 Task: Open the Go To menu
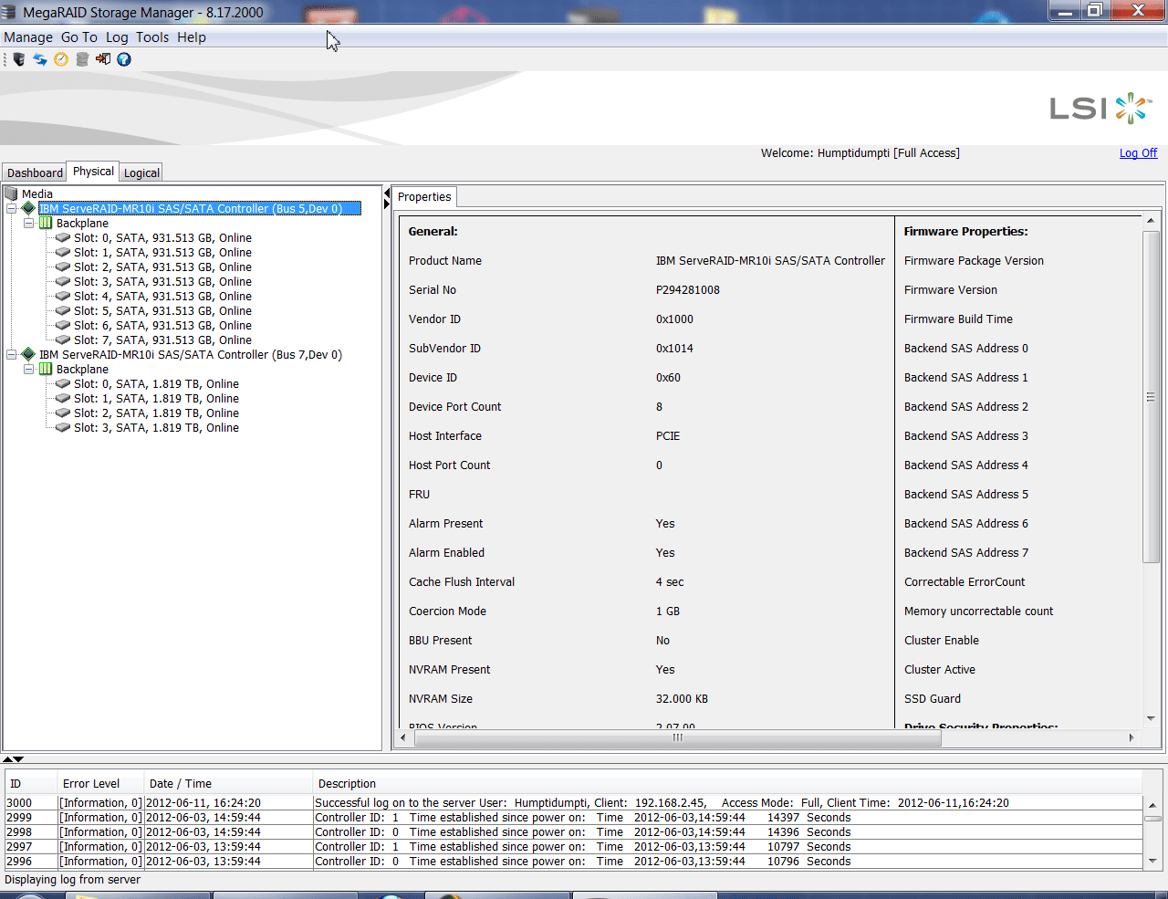tap(79, 37)
